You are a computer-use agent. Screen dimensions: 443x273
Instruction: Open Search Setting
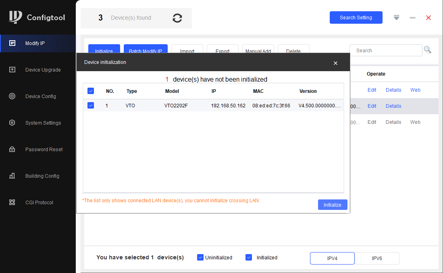pos(356,18)
